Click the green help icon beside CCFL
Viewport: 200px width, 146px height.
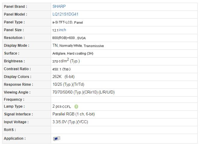point(76,106)
